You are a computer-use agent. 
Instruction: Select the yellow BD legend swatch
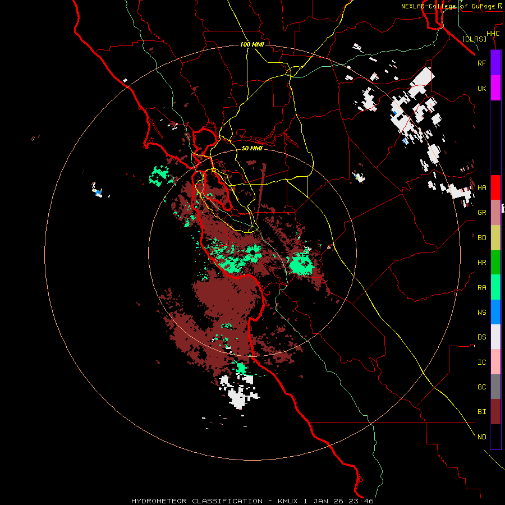(495, 238)
